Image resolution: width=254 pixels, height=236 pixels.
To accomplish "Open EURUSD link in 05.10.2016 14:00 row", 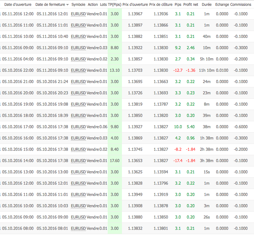I will pos(78,161).
